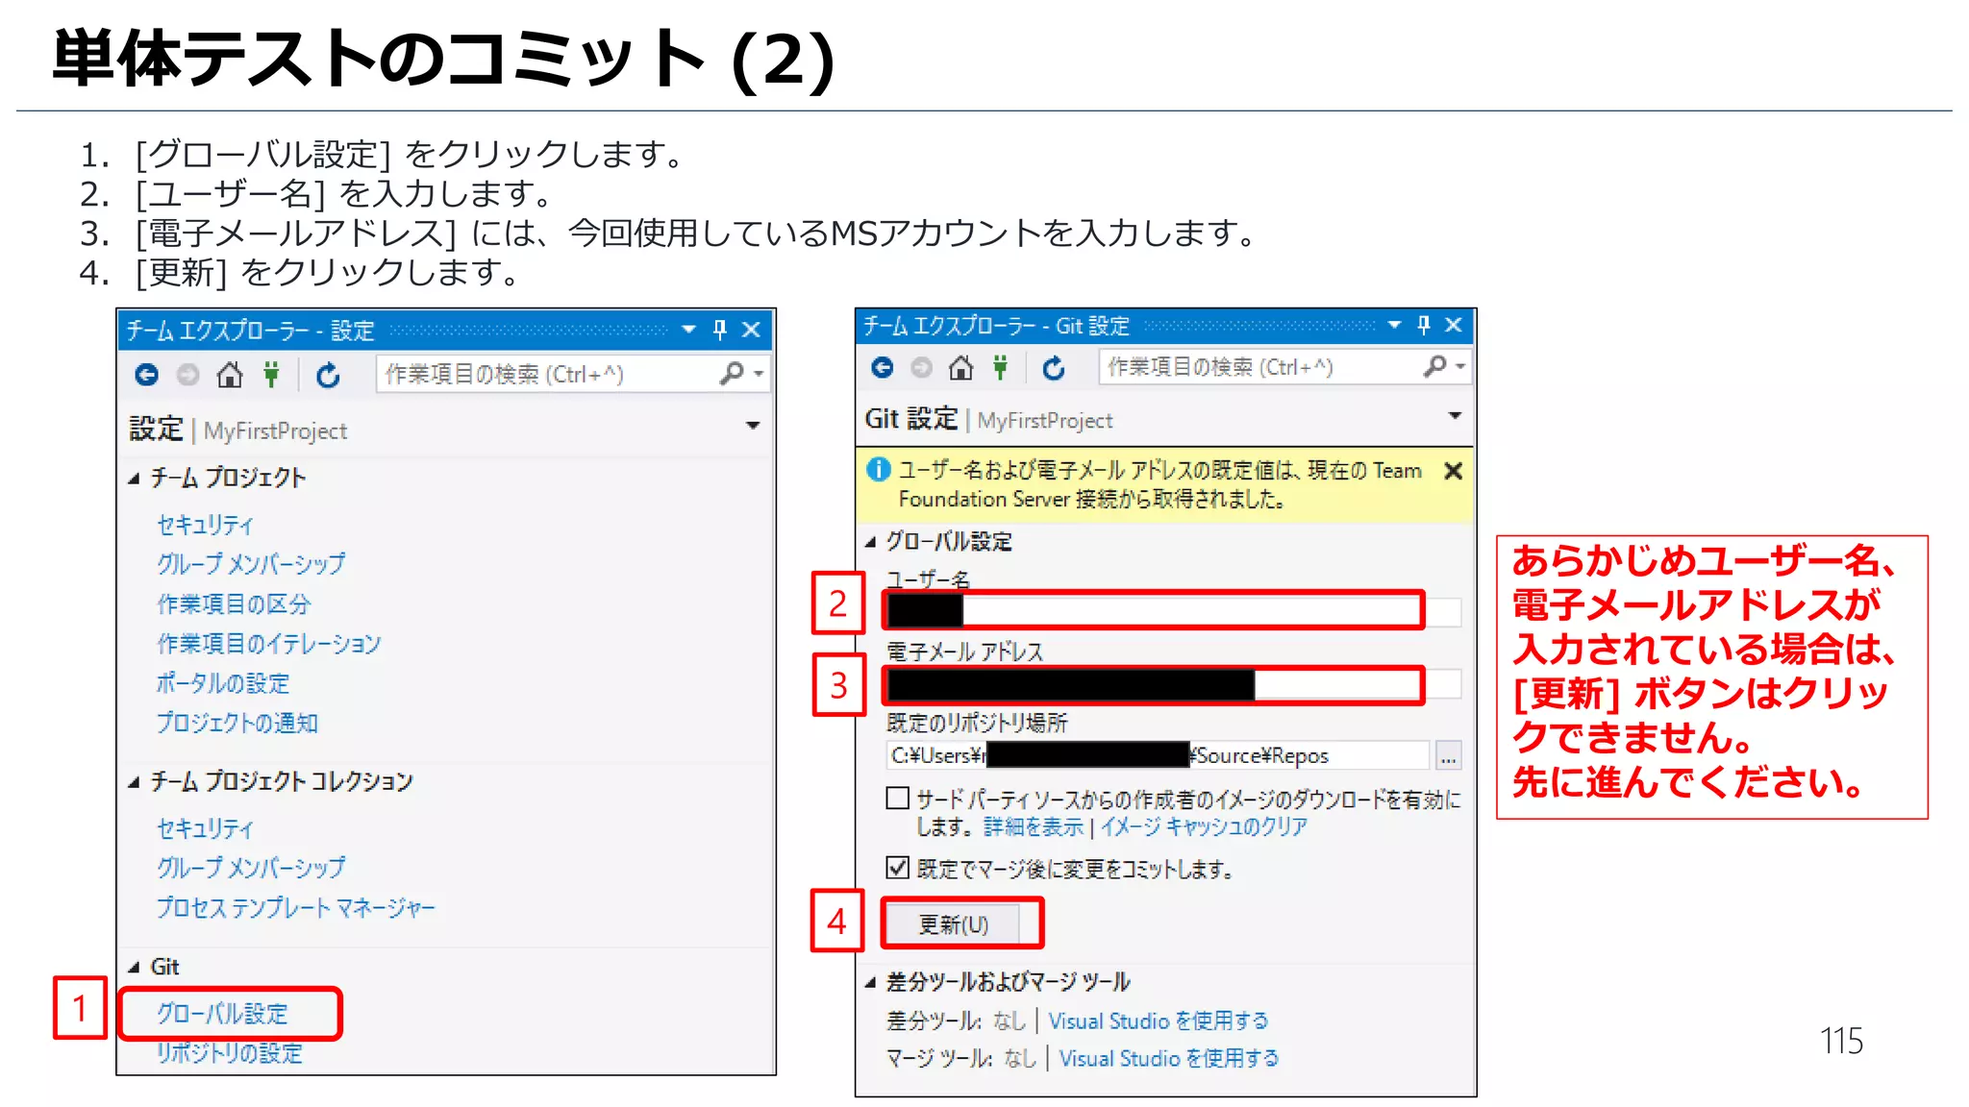Collapse the グローバル設定 section
Viewport: 1969px width, 1107px height.
871,542
